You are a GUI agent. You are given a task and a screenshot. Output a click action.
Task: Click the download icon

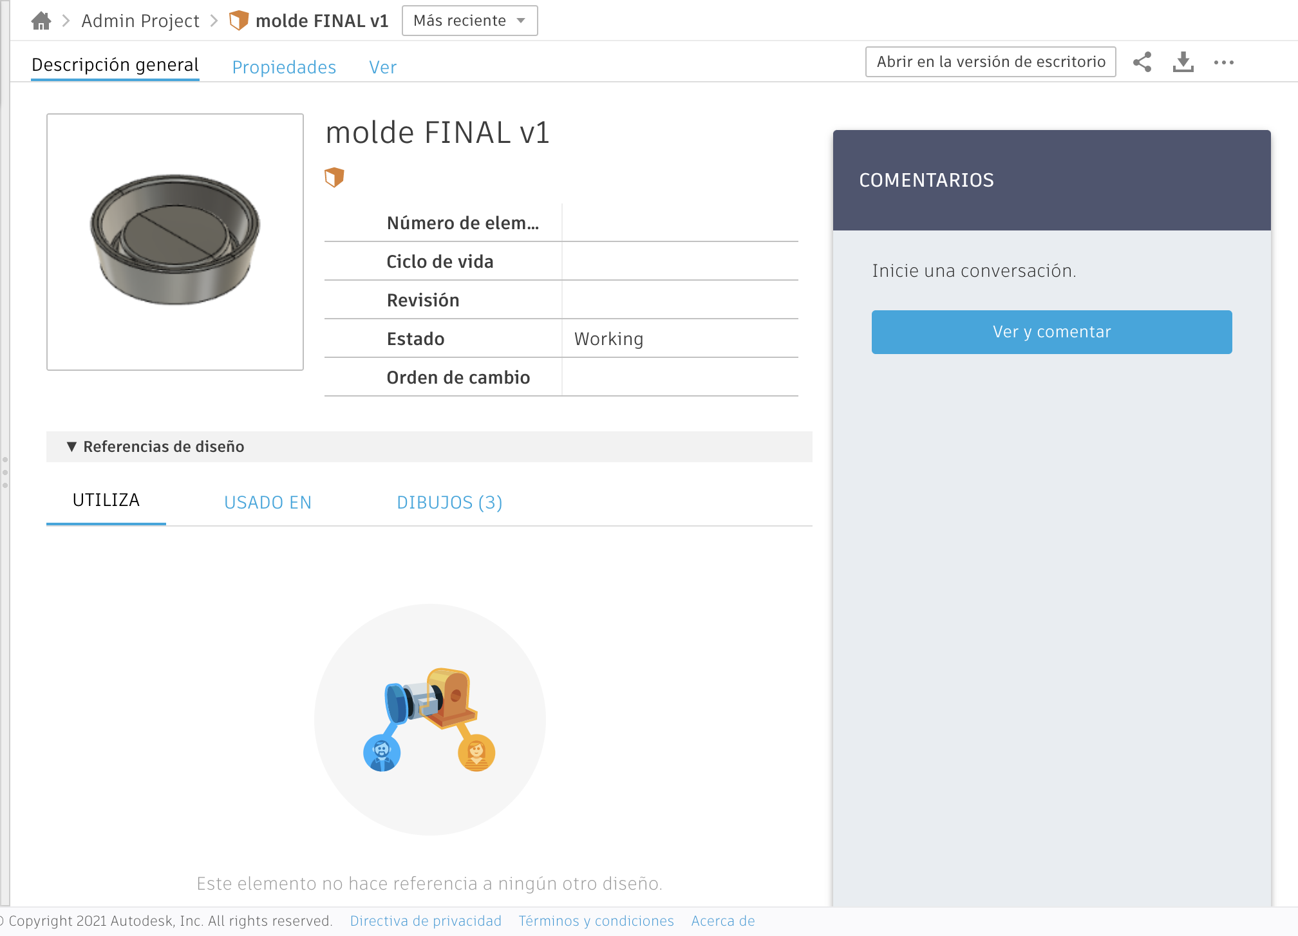pyautogui.click(x=1183, y=61)
